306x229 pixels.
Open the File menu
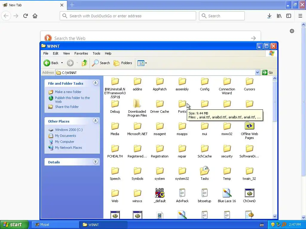[x=46, y=53]
